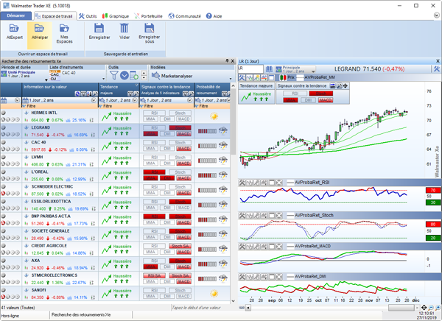This screenshot has width=442, height=321.
Task: Expand the Liste d'instruments CAC 40 dropdown
Action: pyautogui.click(x=103, y=79)
